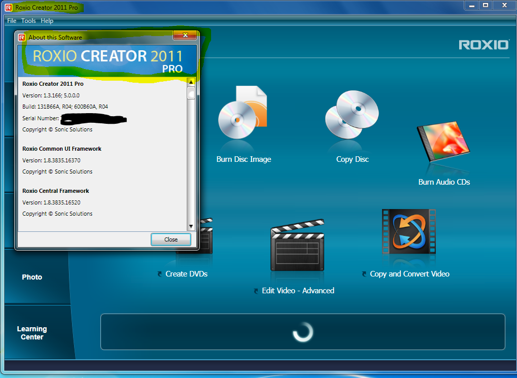Screen dimensions: 517x378
Task: Click the 'Roxio Central Framework' heading
Action: coord(56,191)
